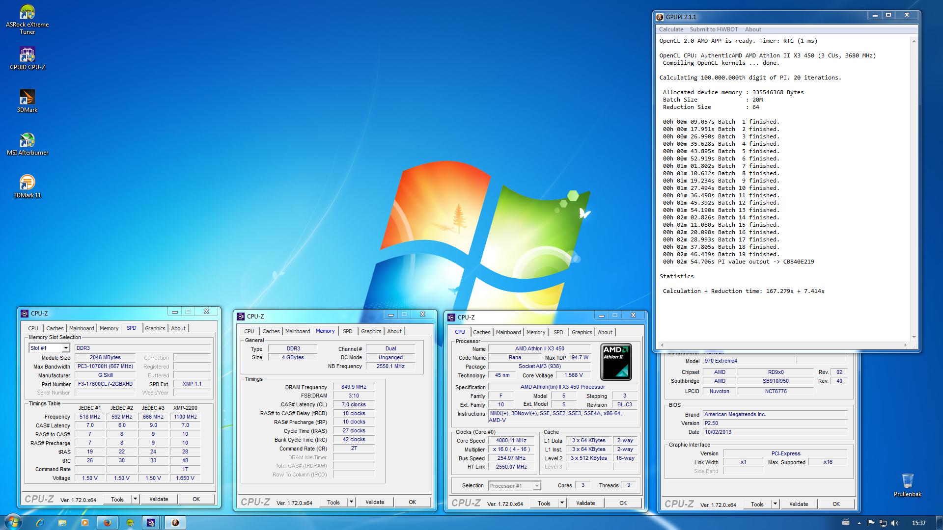The height and width of the screenshot is (530, 943).
Task: Expand Tools dropdown arrow in Memory window
Action: 351,502
